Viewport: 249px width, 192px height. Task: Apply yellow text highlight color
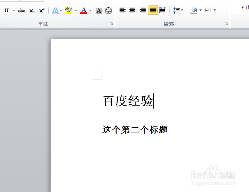[x=69, y=11]
